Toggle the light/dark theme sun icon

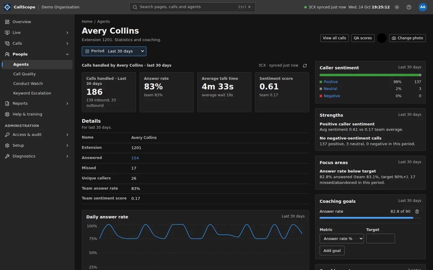[x=397, y=7]
